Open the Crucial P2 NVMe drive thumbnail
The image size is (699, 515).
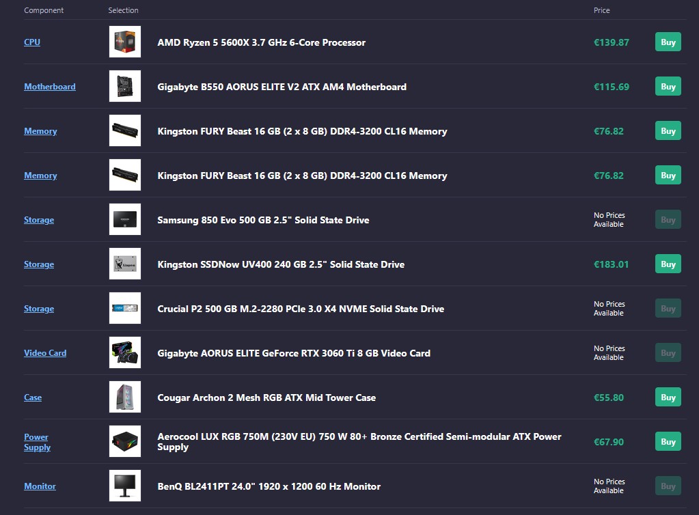coord(125,308)
